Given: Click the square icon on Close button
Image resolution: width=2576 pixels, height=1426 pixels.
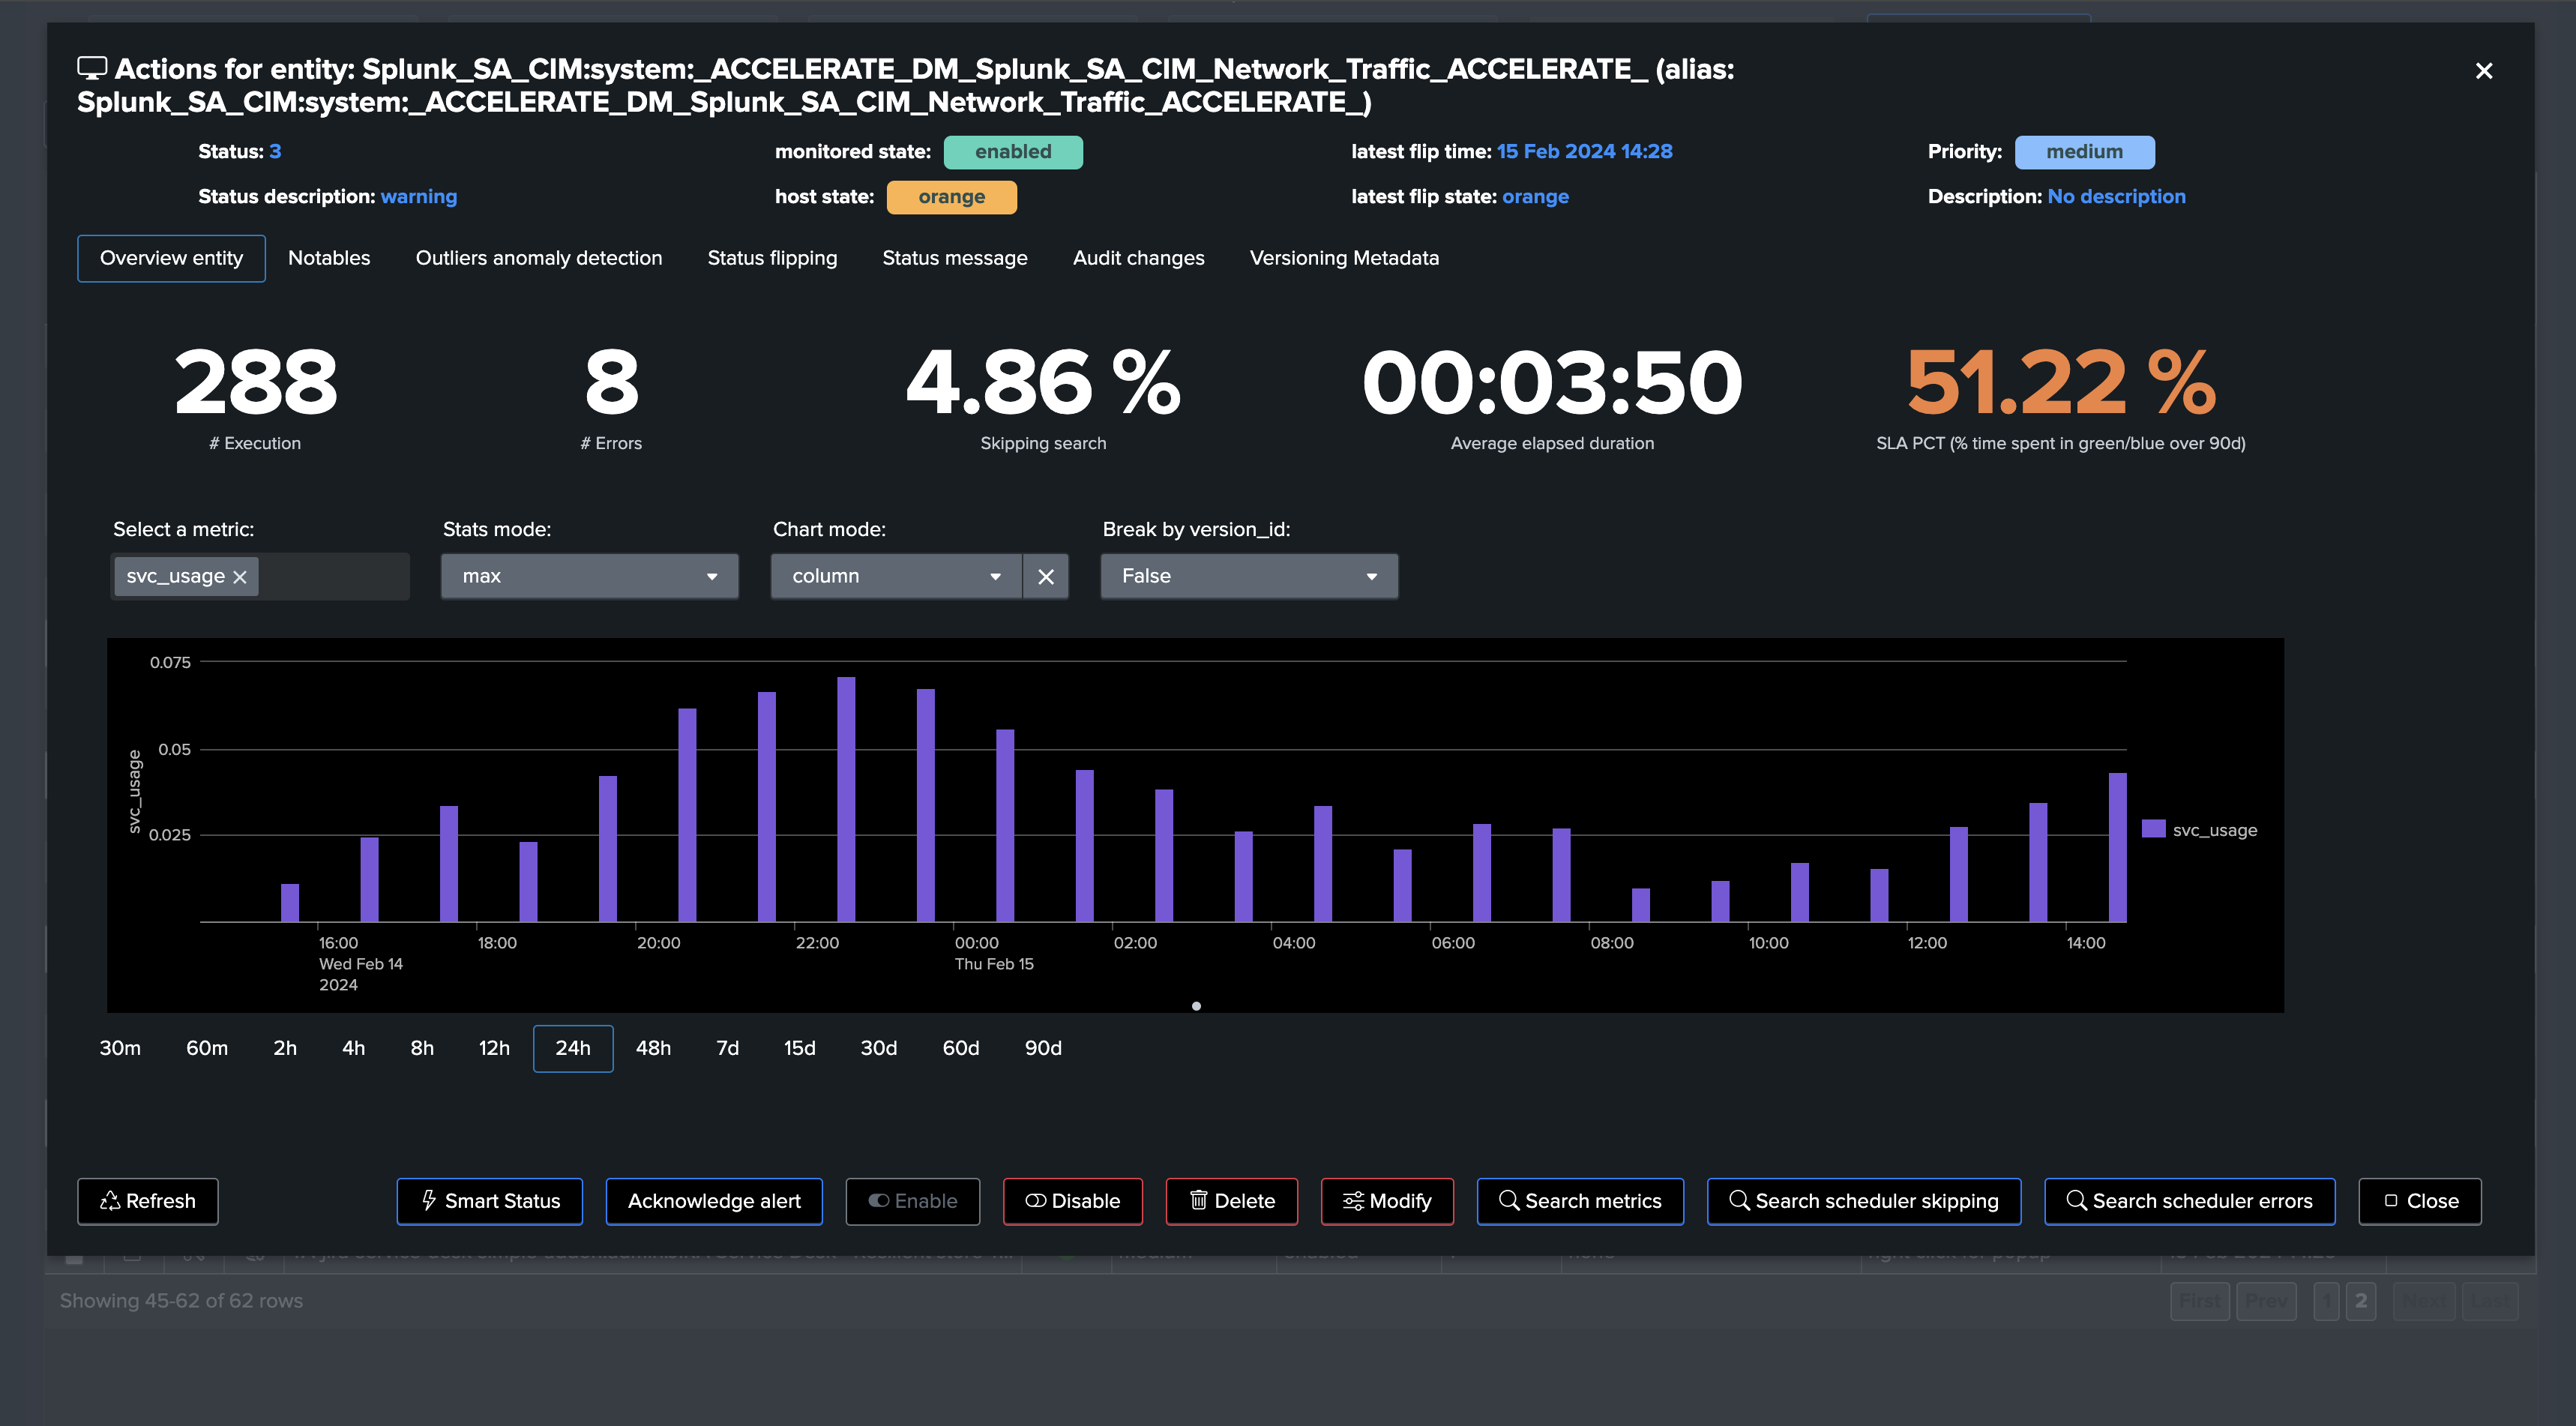Looking at the screenshot, I should point(2391,1201).
